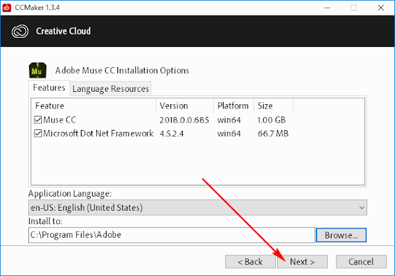Click win64 in the Dot Net Framework row

pos(229,134)
